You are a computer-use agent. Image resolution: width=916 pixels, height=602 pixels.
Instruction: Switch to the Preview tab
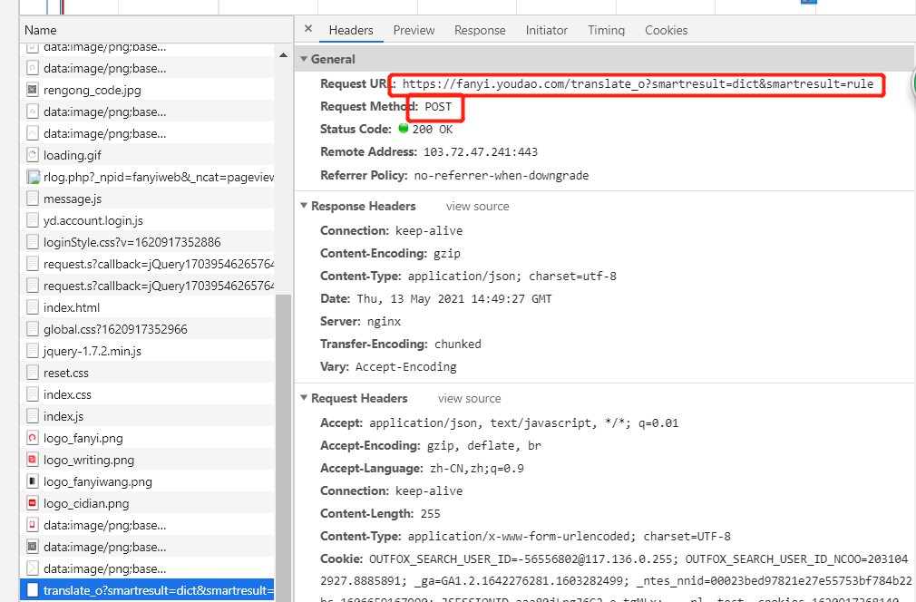(414, 30)
